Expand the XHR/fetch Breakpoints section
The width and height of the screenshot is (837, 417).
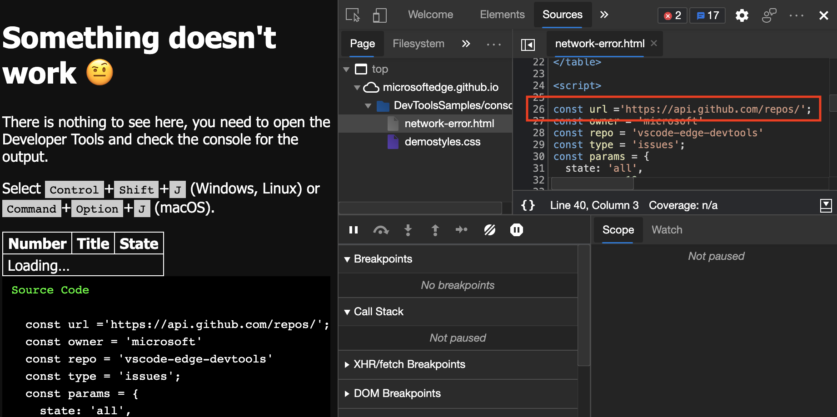click(x=347, y=364)
